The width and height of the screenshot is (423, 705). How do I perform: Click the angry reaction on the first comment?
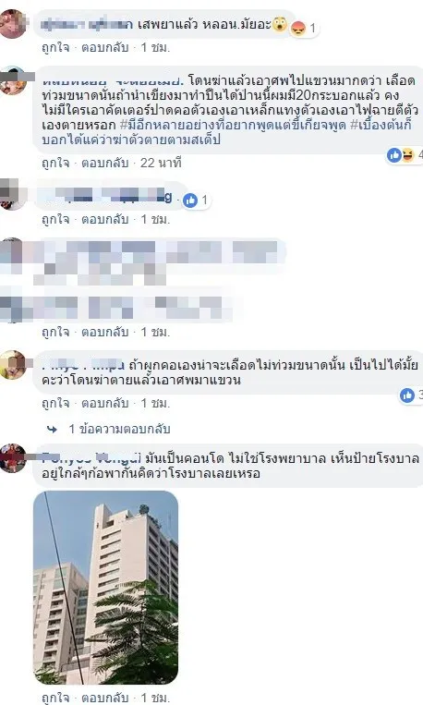pos(298,29)
